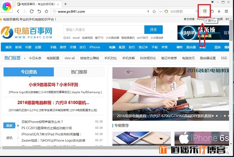
Task: Open the 科技相对论 hot tag
Action: pos(148,58)
